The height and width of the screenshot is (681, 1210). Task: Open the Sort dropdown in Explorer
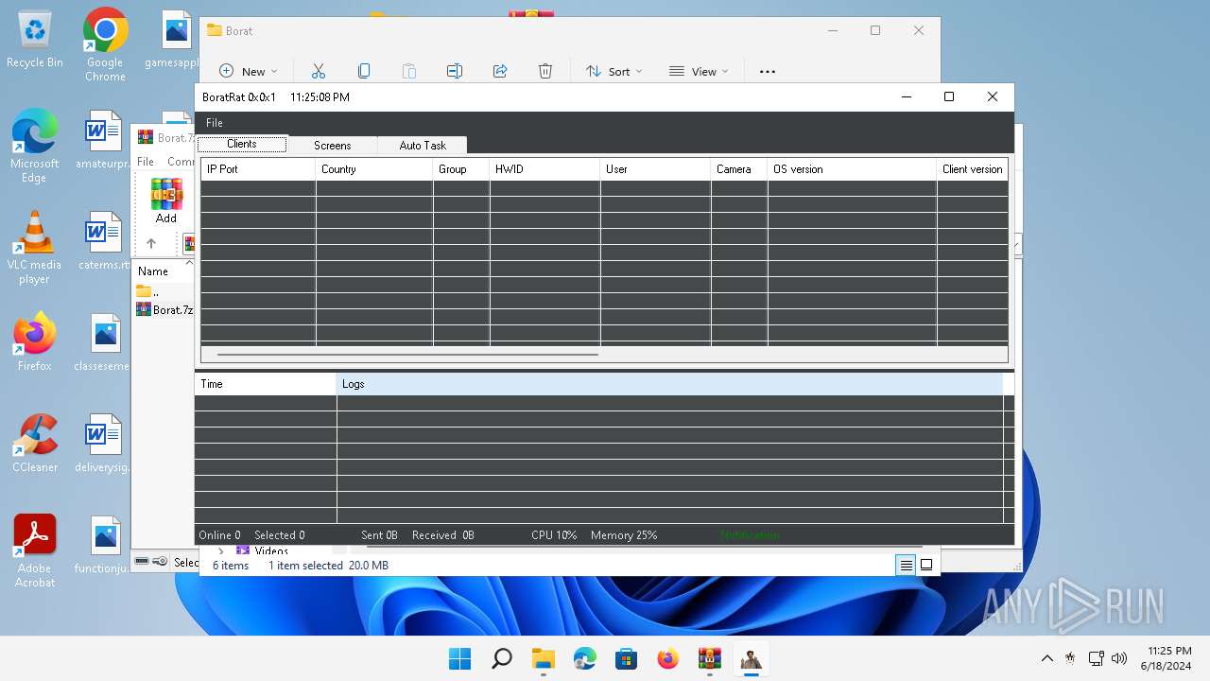coord(614,71)
